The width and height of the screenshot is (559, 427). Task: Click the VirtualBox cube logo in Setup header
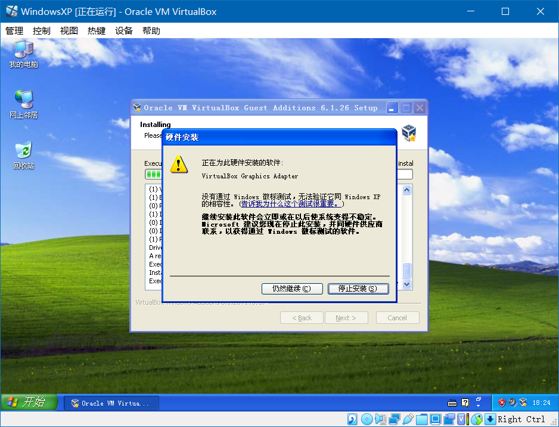[x=409, y=133]
